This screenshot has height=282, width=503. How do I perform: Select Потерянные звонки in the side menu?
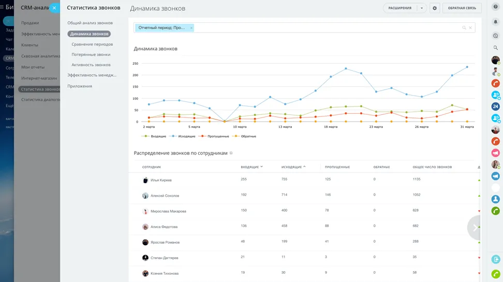tap(91, 55)
